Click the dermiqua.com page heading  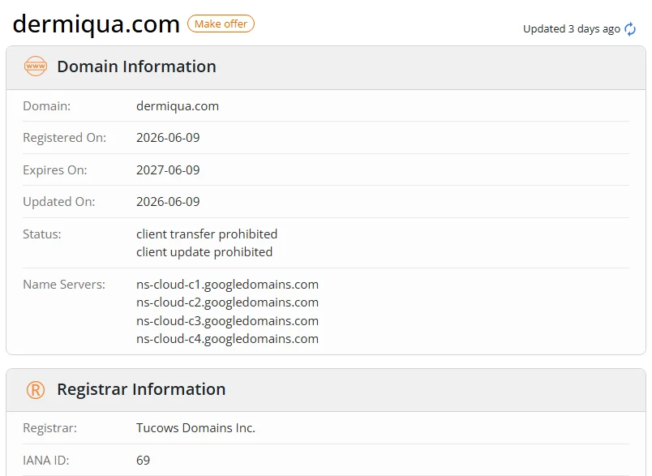pyautogui.click(x=96, y=24)
